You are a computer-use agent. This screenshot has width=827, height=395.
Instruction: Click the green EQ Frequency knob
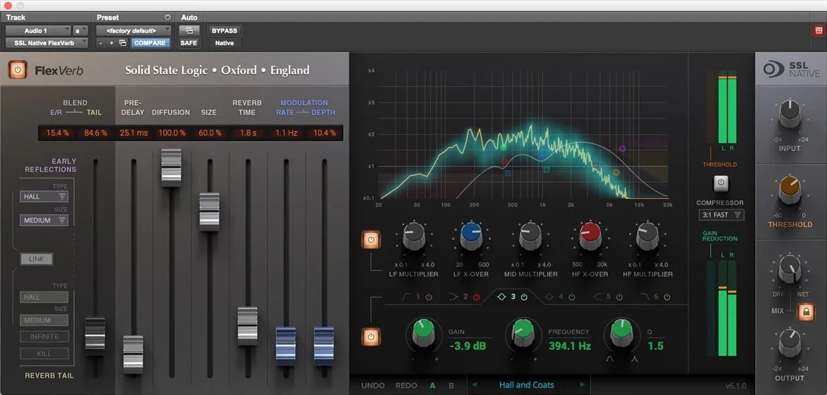(522, 332)
